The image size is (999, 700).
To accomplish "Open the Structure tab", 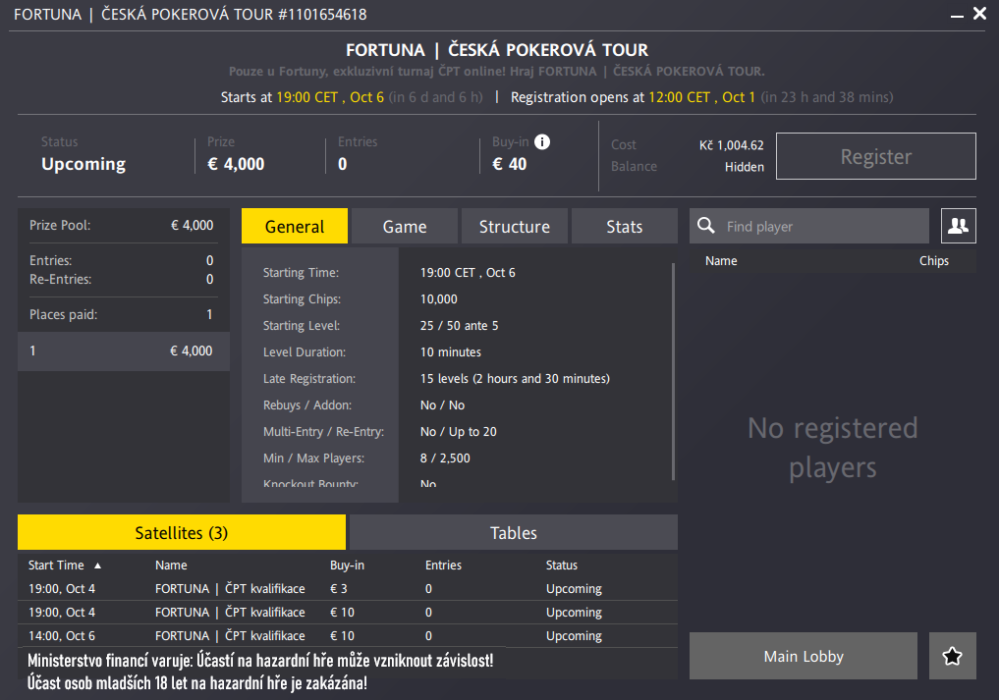I will (514, 226).
